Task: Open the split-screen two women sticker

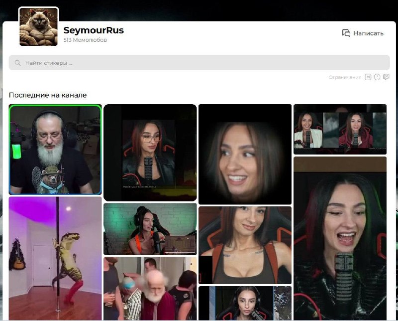Action: (340, 129)
